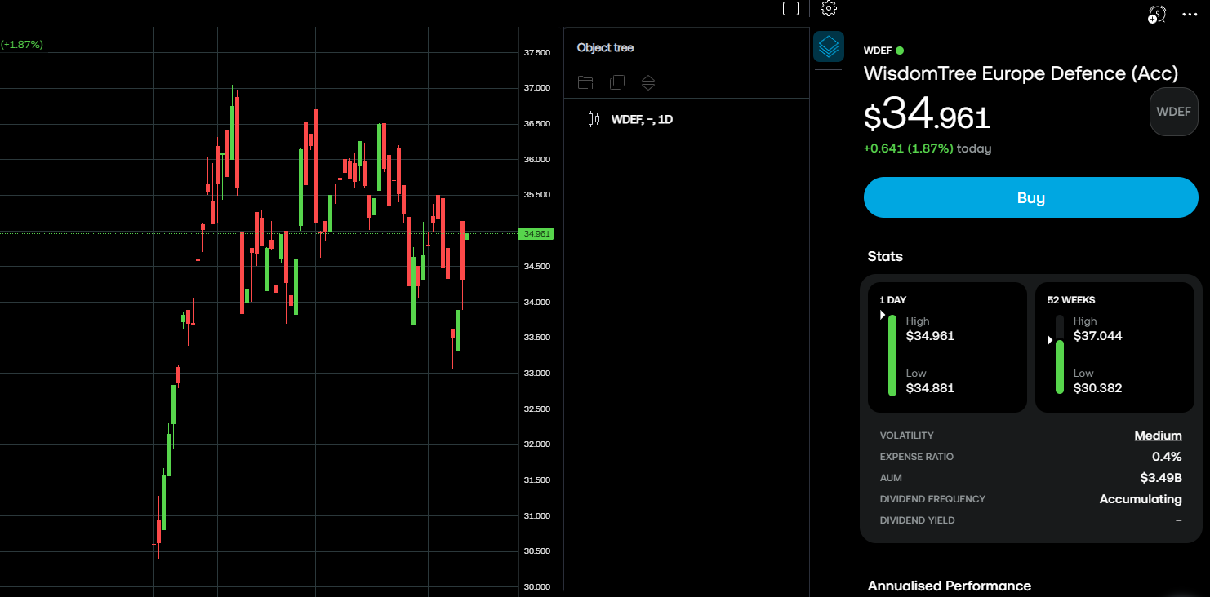
Task: Add a price alert with the alarm icon
Action: [1157, 13]
